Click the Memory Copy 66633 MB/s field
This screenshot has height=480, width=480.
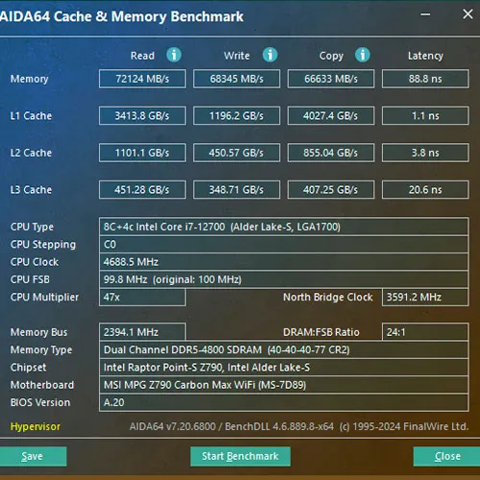point(331,79)
